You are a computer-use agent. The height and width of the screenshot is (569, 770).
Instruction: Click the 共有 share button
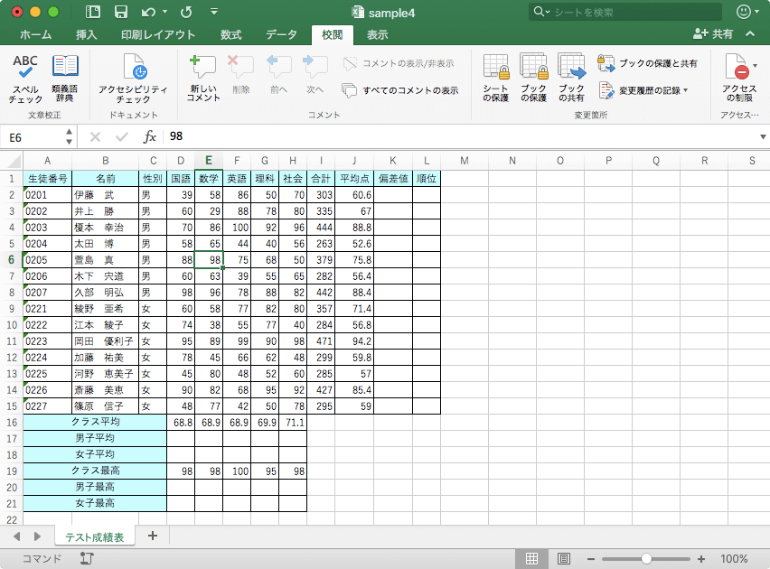(713, 34)
